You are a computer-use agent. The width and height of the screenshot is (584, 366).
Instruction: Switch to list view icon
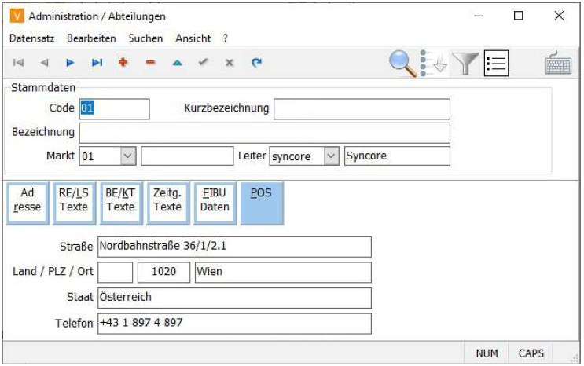pyautogui.click(x=496, y=64)
